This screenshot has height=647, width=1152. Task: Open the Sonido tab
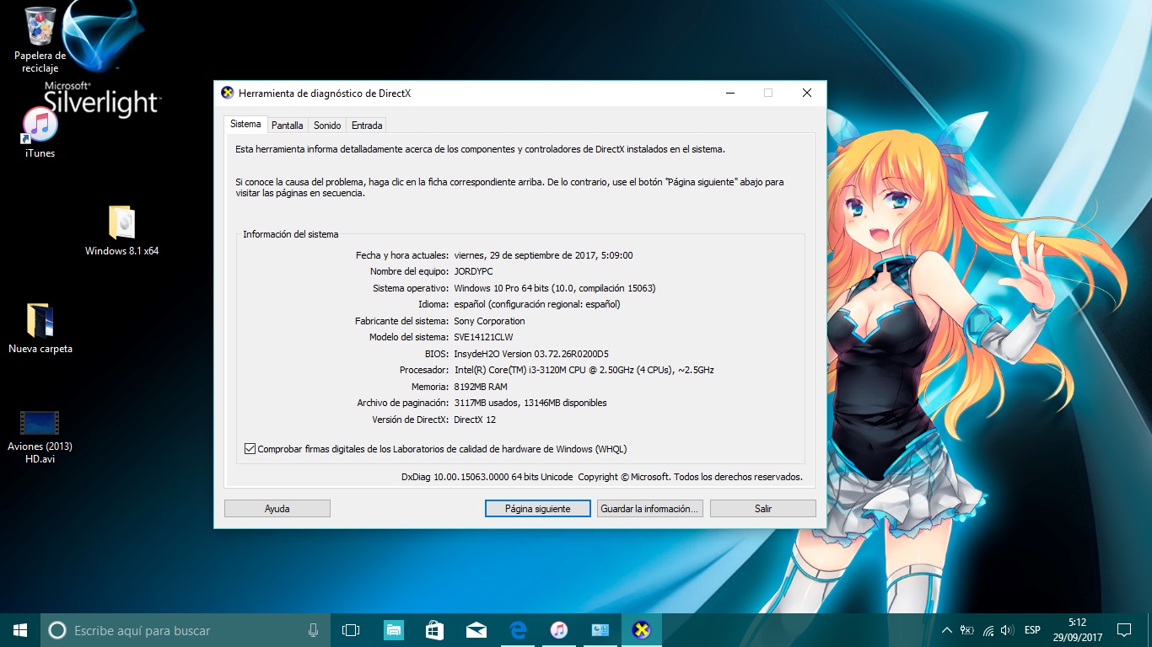pyautogui.click(x=327, y=125)
